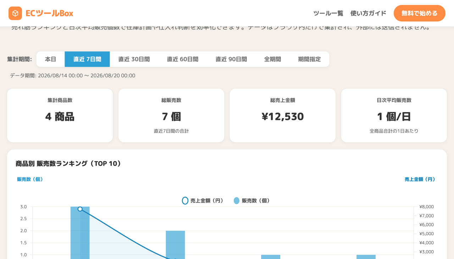Select the 本日 period tab

coord(51,59)
